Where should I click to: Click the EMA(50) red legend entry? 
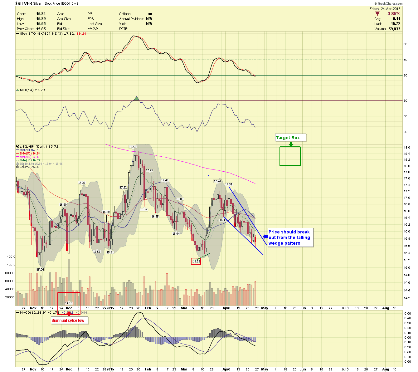point(27,154)
